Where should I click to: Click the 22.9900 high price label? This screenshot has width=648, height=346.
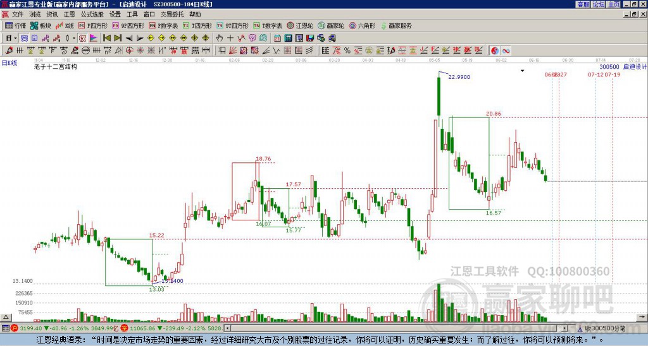point(459,76)
